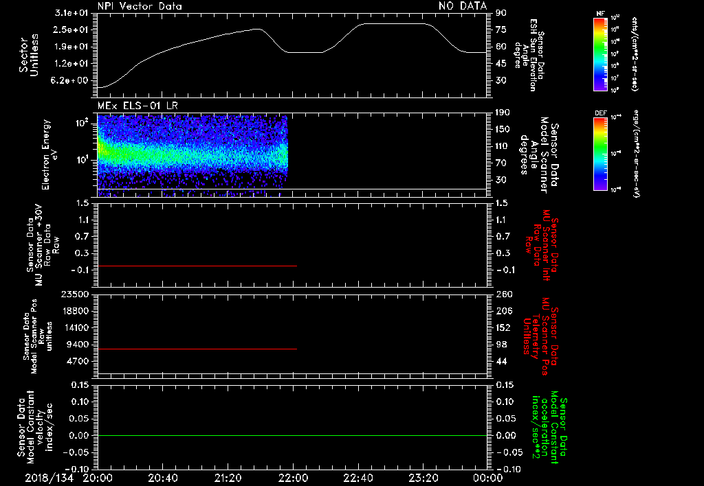Click the red 'MU Scanner Pos Telemetry' title

click(541, 336)
